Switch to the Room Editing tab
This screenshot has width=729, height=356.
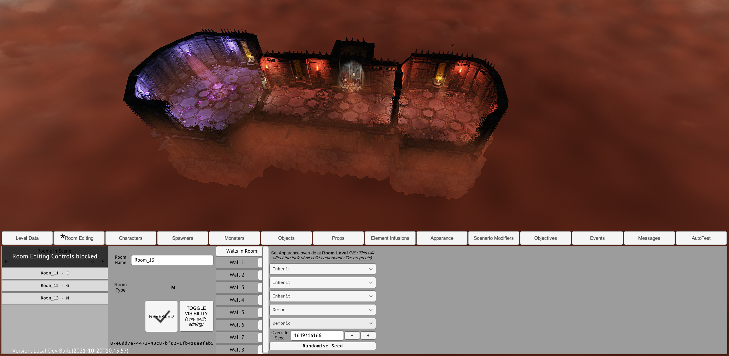79,238
